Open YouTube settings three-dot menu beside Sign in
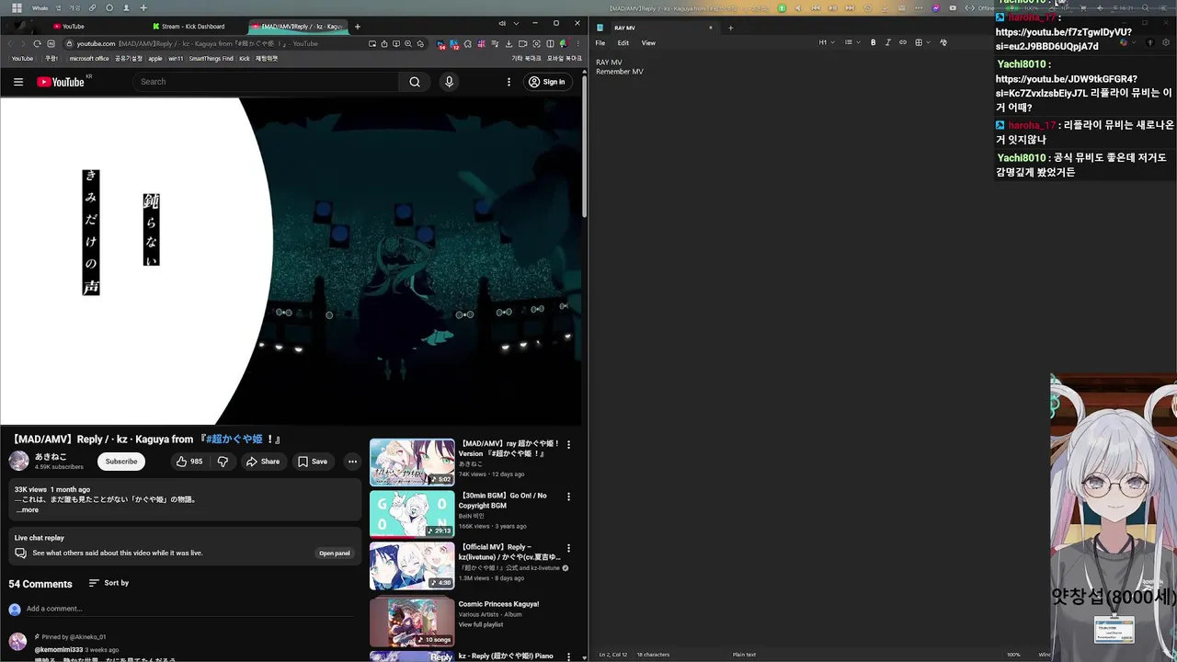1177x662 pixels. click(x=509, y=82)
